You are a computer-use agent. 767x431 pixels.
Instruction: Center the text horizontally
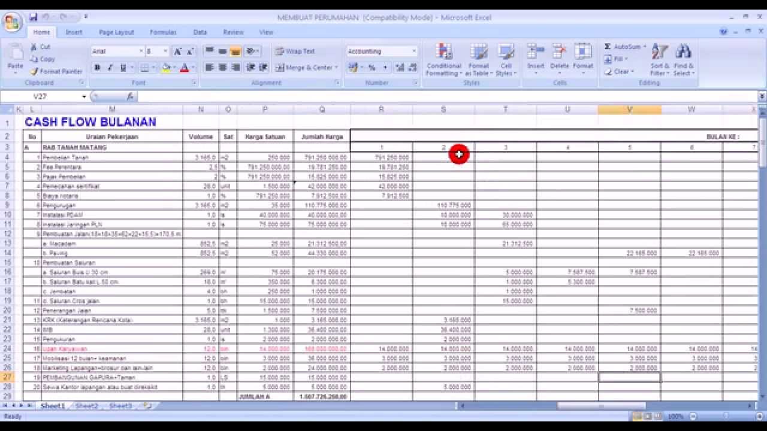[x=222, y=68]
